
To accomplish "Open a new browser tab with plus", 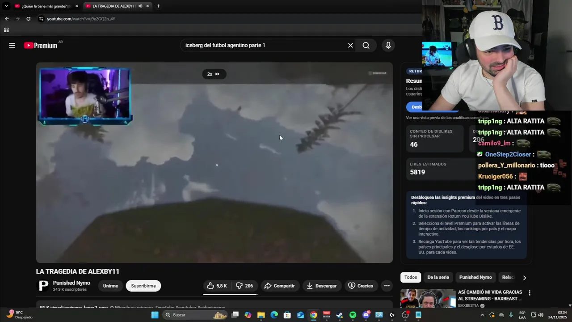I will (x=158, y=6).
